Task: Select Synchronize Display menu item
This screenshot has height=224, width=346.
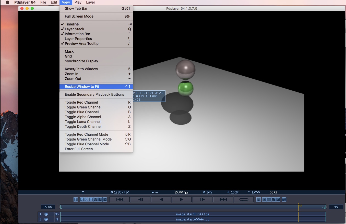Action: click(96, 61)
